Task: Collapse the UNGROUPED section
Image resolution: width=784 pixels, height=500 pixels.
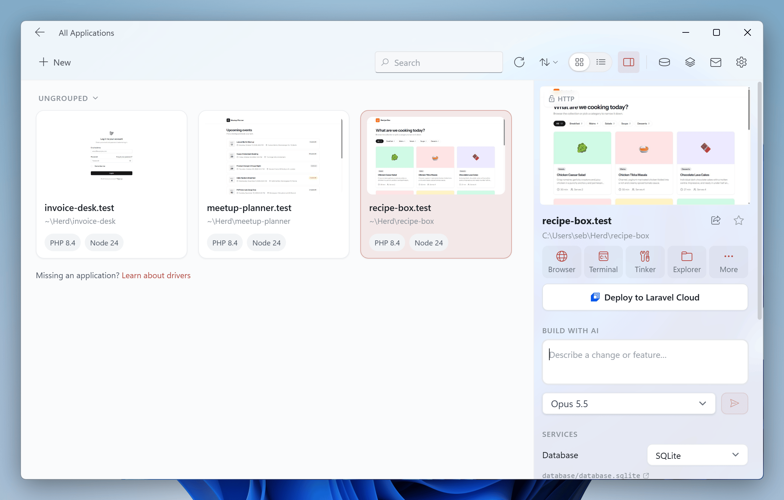Action: coord(69,98)
